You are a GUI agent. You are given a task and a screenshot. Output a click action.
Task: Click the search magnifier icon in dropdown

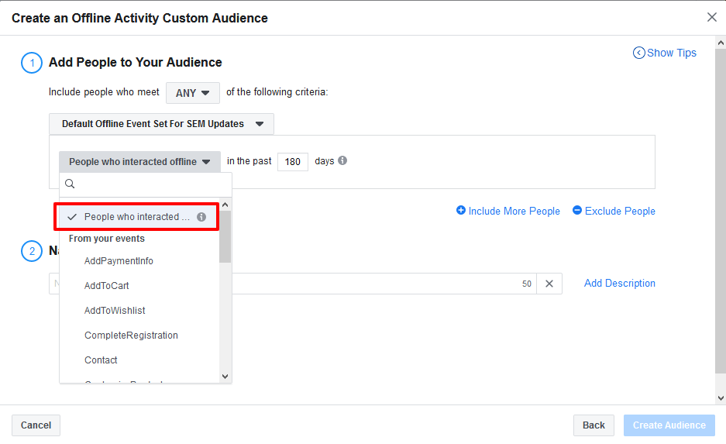(70, 184)
